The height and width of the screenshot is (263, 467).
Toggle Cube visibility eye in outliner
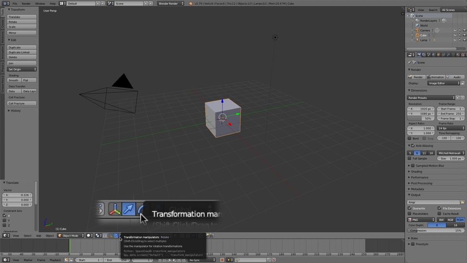(x=455, y=35)
